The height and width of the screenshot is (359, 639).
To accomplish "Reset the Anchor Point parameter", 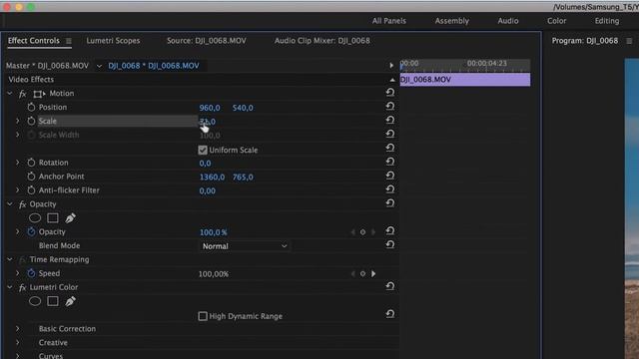I will point(390,176).
